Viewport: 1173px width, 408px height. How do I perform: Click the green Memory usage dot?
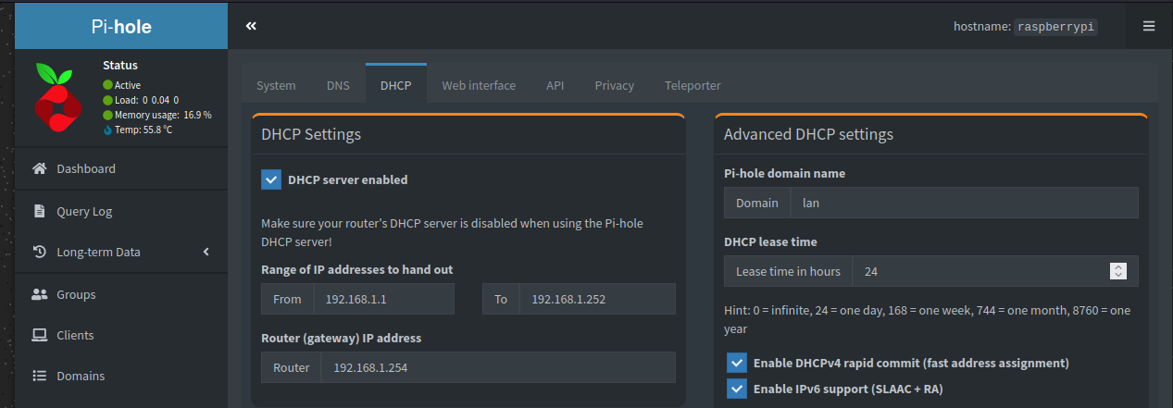(x=107, y=115)
